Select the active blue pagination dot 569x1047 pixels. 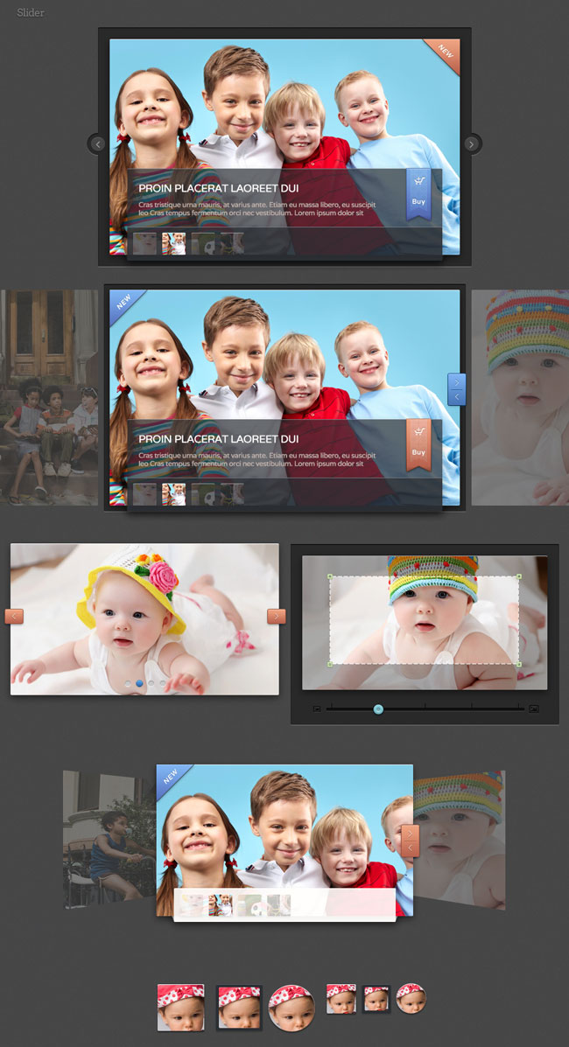tap(140, 682)
